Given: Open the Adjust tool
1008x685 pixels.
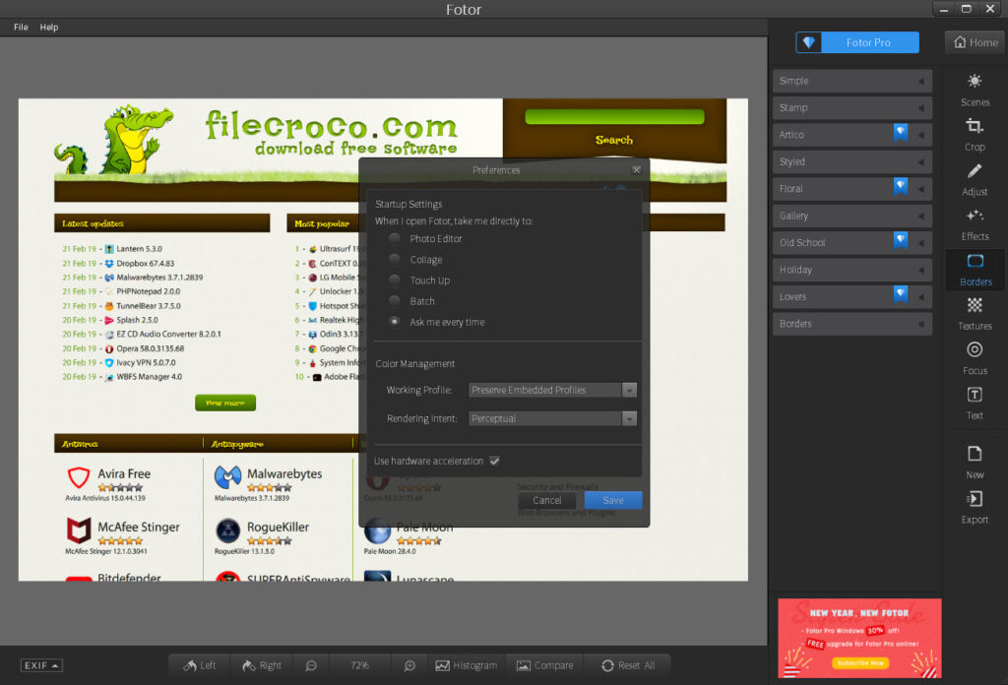Looking at the screenshot, I should tap(975, 179).
